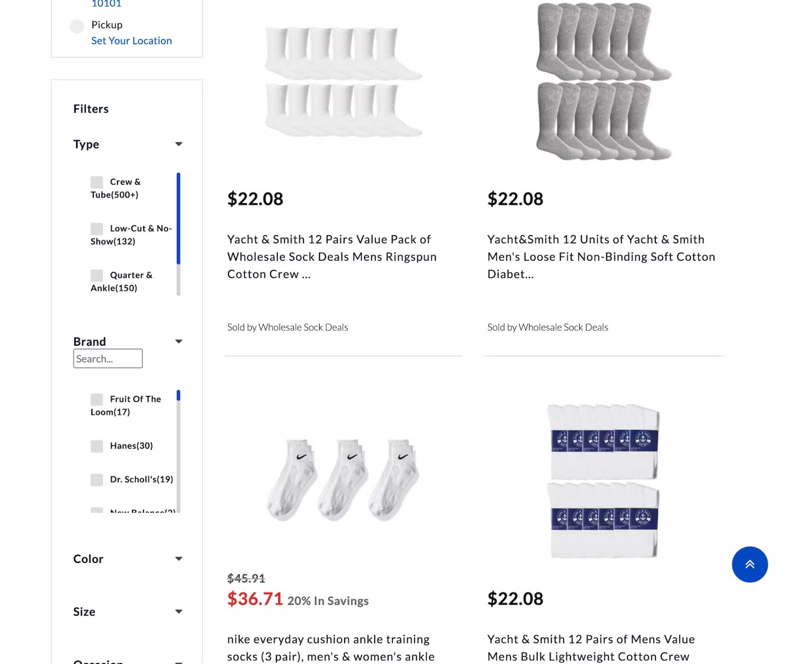Screen dimensions: 786x664
Task: Enable the Hanes brand filter
Action: pos(97,446)
